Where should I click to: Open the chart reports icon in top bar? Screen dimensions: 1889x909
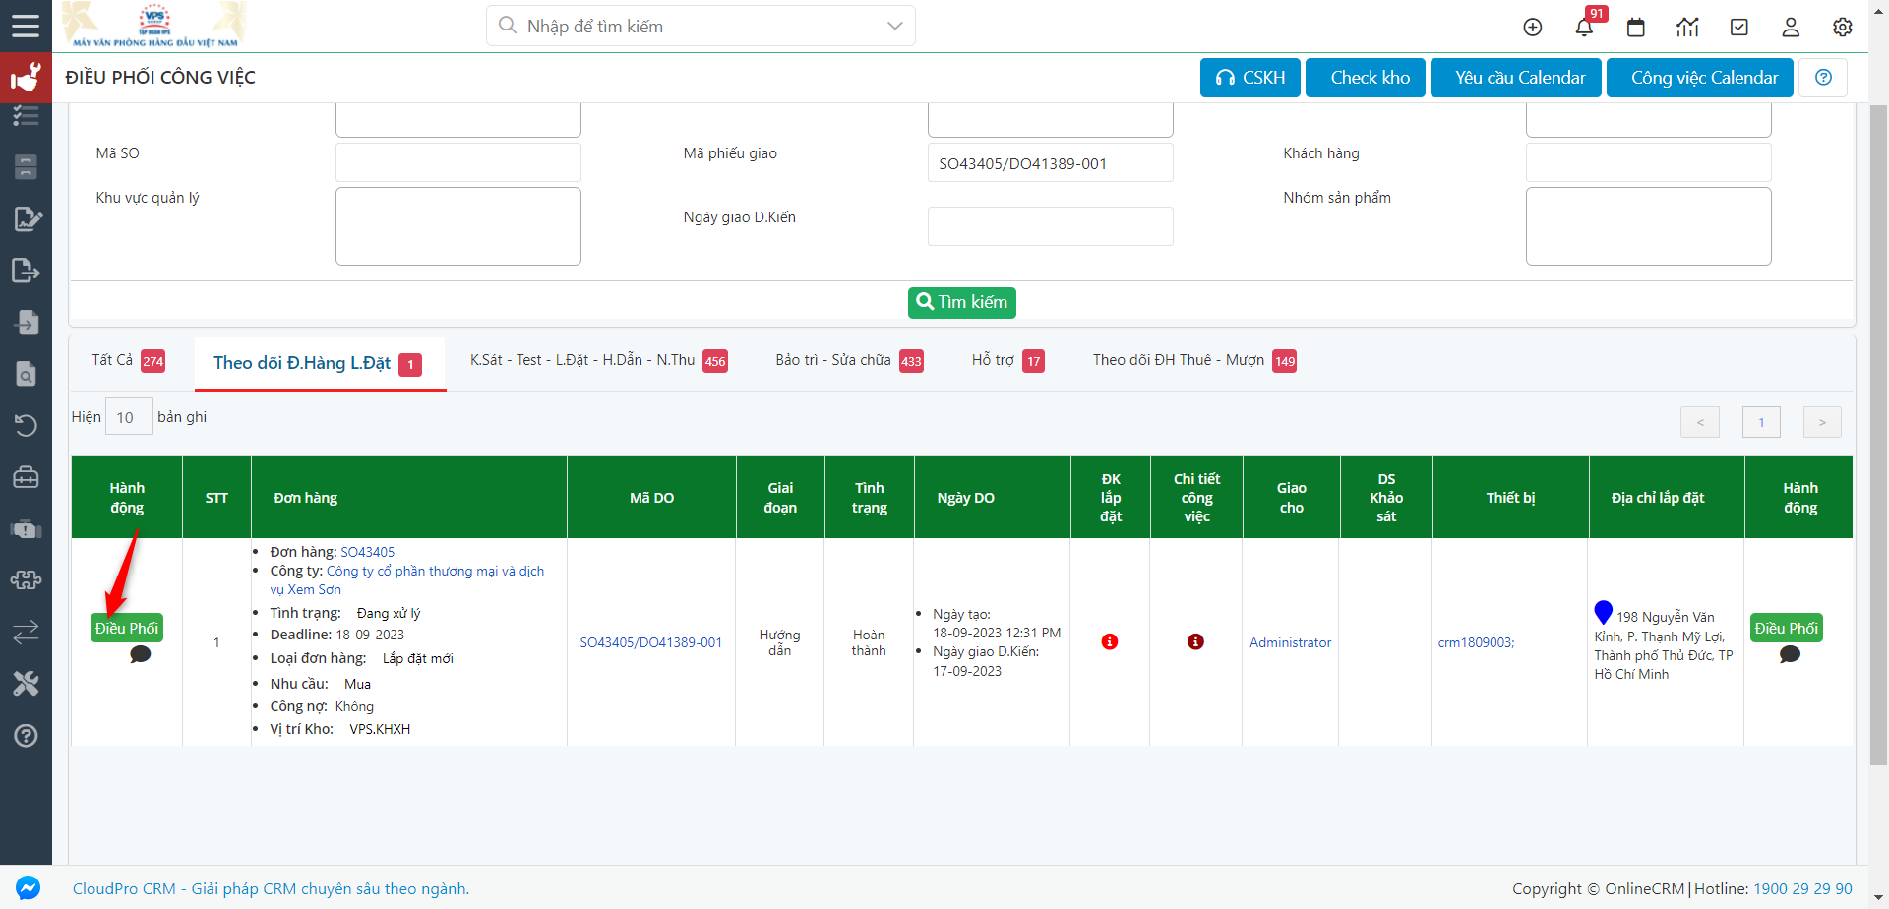[1687, 27]
